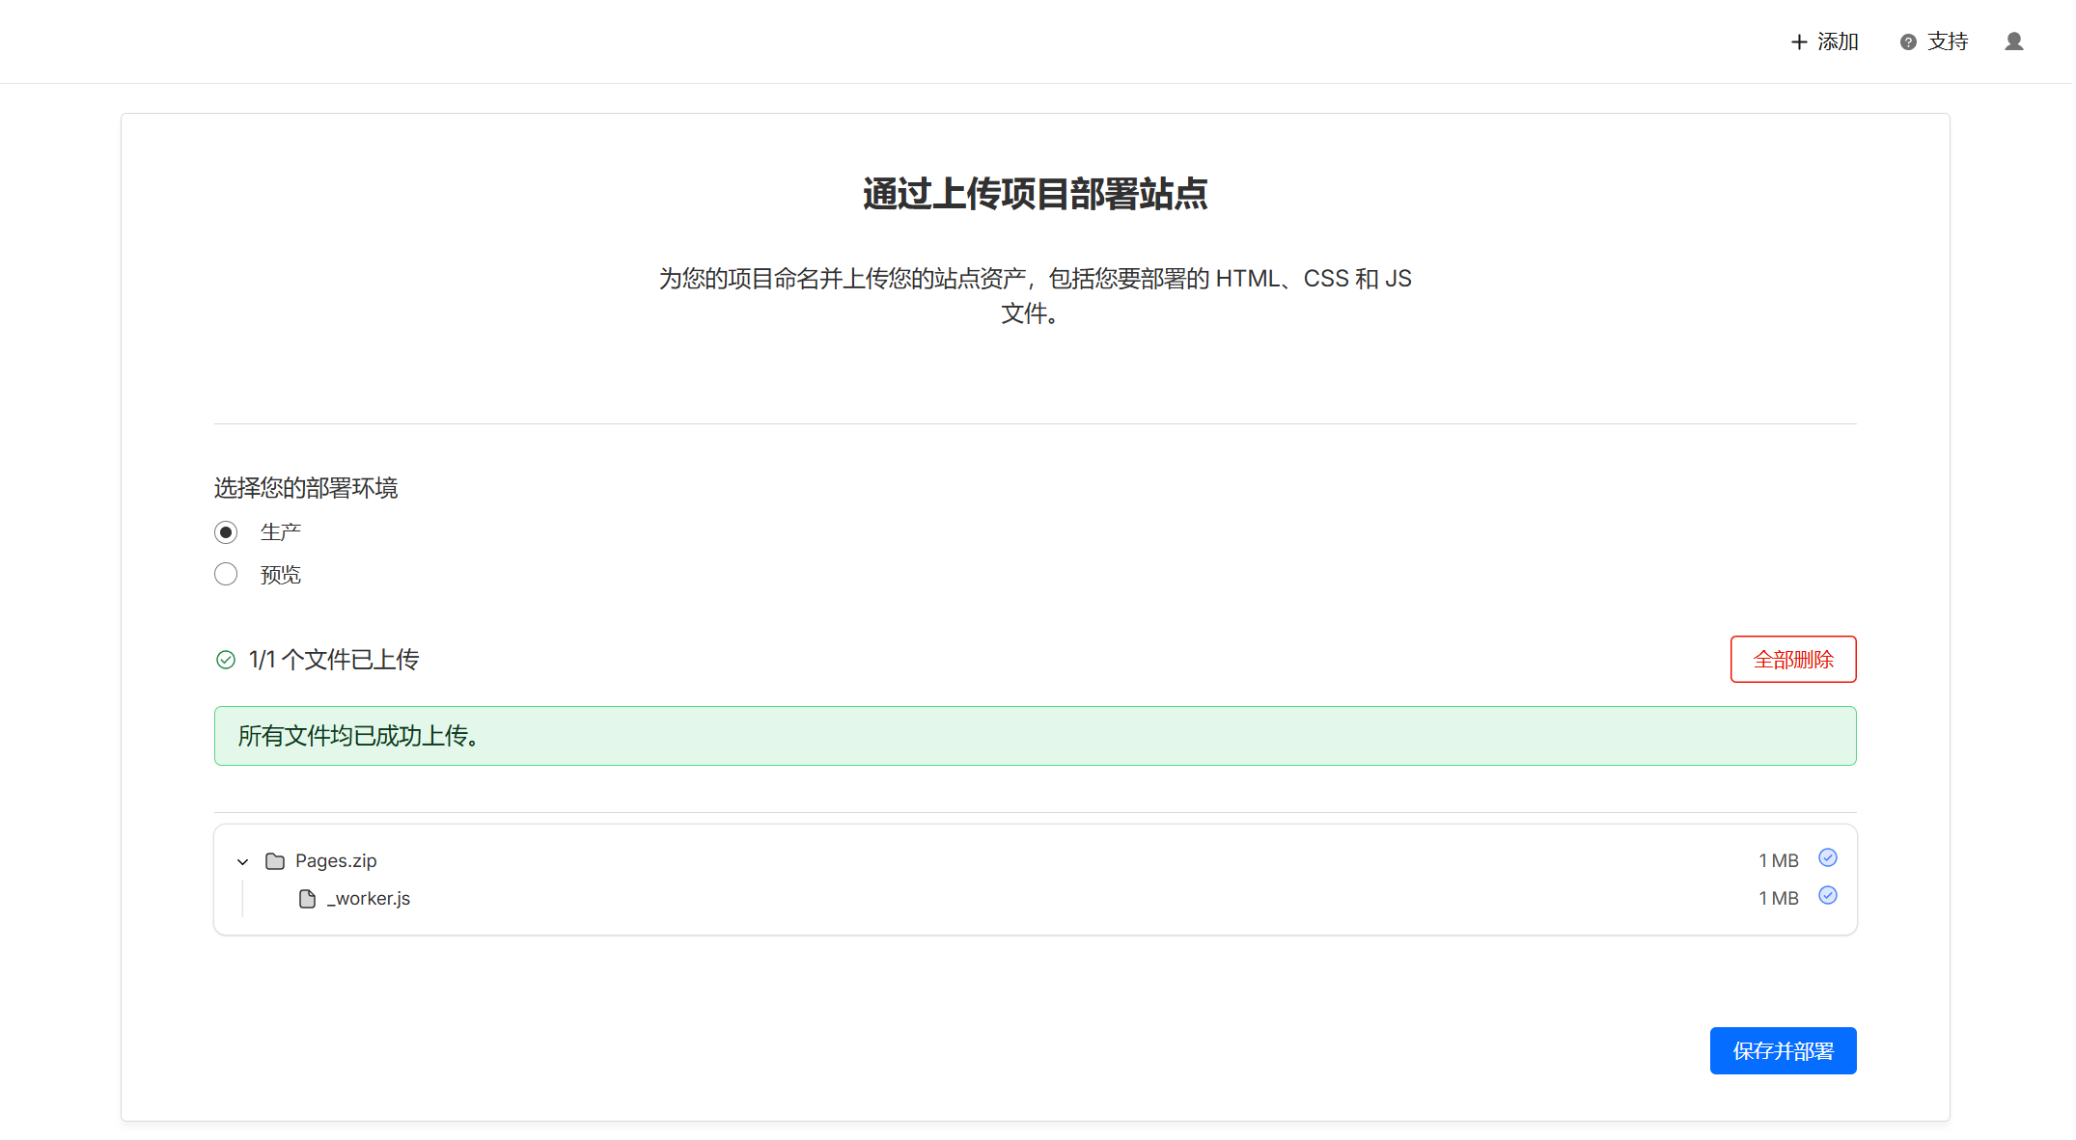Click the 全部删除 delete all button
Screen dimensions: 2076x1140
coord(1792,660)
